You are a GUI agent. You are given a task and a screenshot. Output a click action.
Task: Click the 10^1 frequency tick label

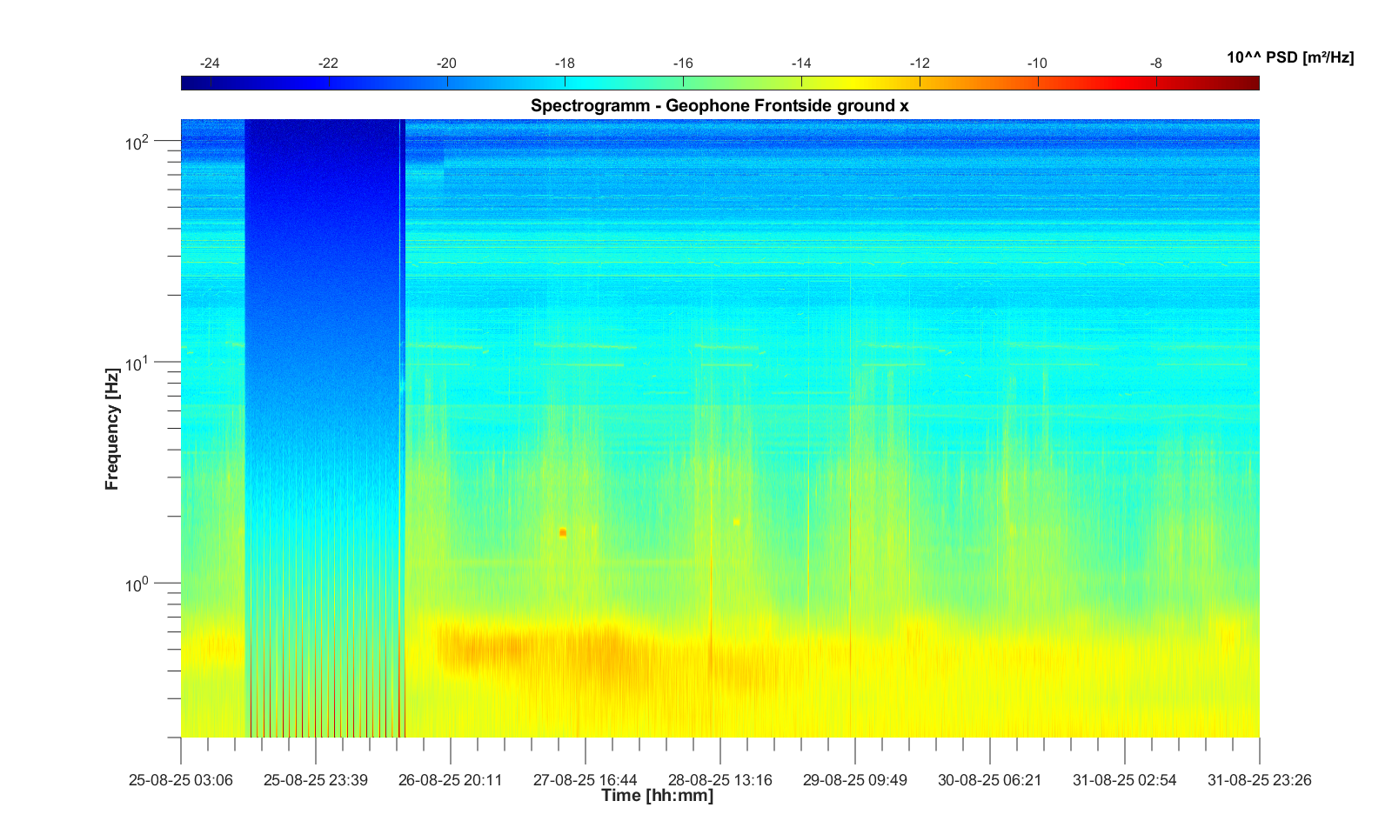(137, 364)
